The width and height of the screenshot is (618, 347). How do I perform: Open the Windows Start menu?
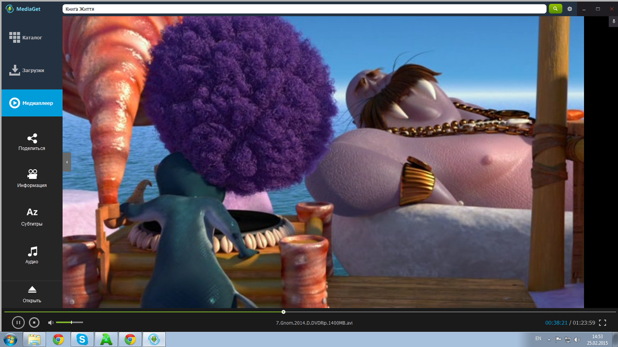click(x=10, y=339)
